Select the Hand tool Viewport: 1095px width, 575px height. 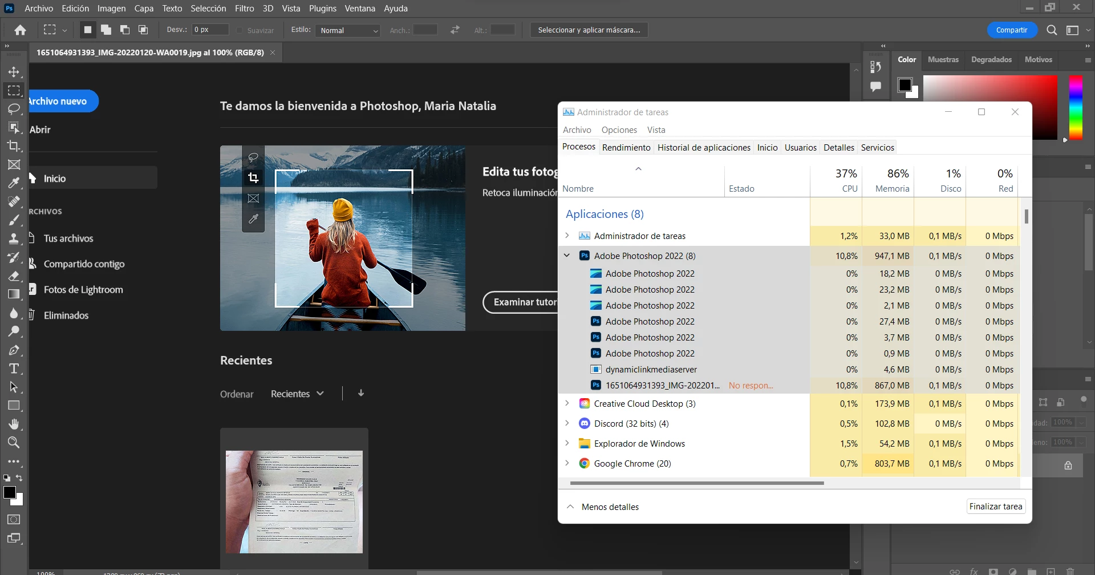[x=14, y=424]
